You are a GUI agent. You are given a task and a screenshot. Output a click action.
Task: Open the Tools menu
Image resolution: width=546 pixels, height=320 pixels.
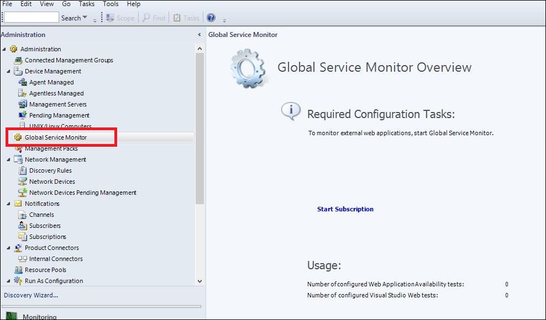click(x=111, y=4)
